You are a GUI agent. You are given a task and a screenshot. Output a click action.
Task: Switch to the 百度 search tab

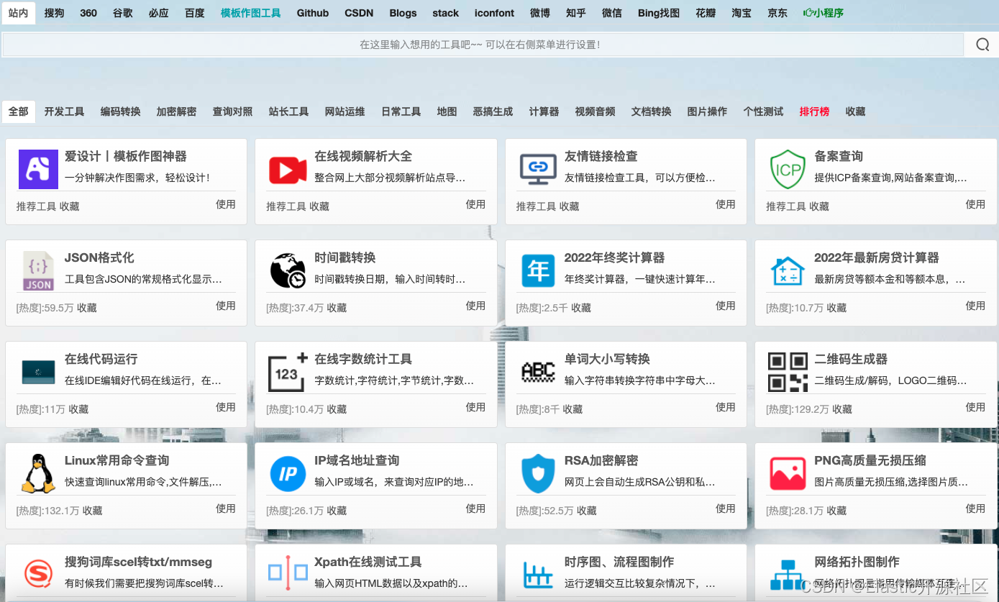pyautogui.click(x=194, y=13)
